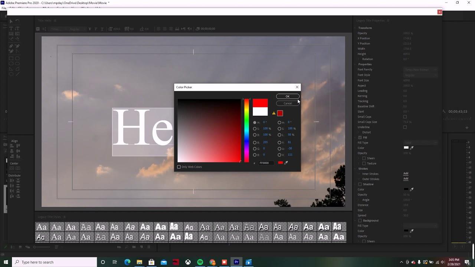
Task: Click the gamut warning triangle icon
Action: [274, 113]
